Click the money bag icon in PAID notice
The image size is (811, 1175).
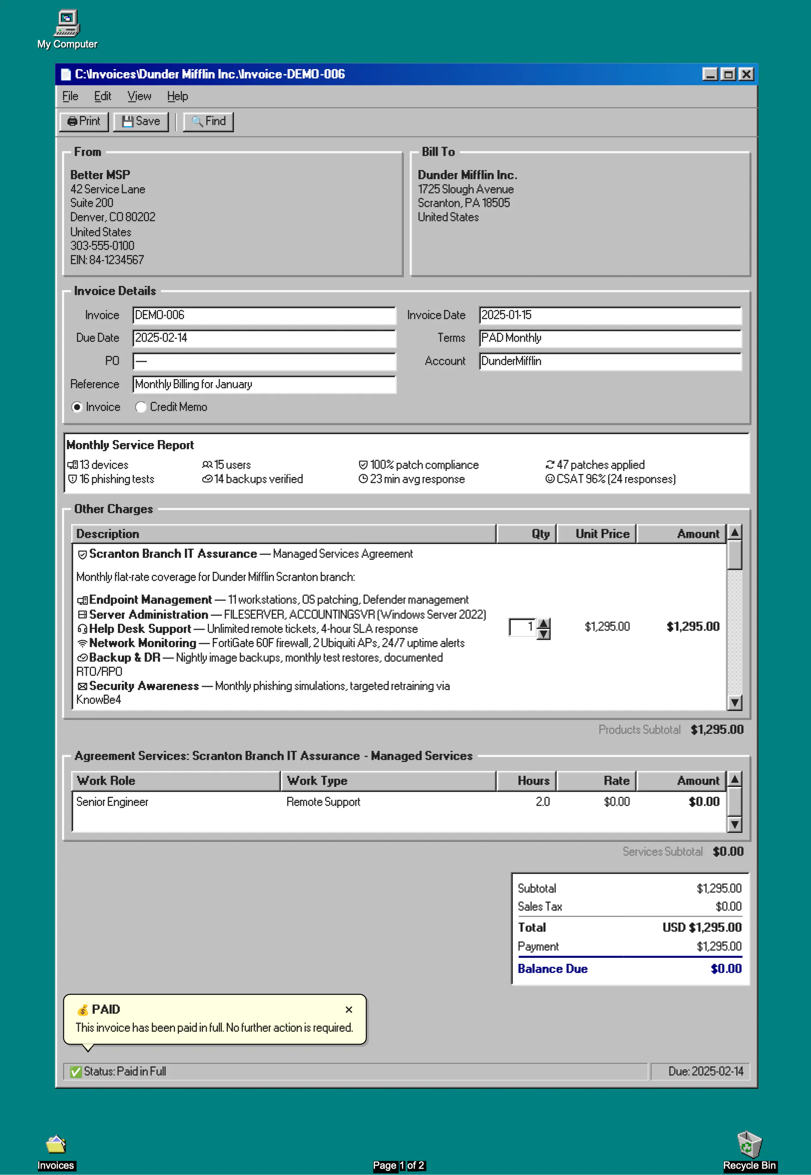pyautogui.click(x=82, y=1010)
